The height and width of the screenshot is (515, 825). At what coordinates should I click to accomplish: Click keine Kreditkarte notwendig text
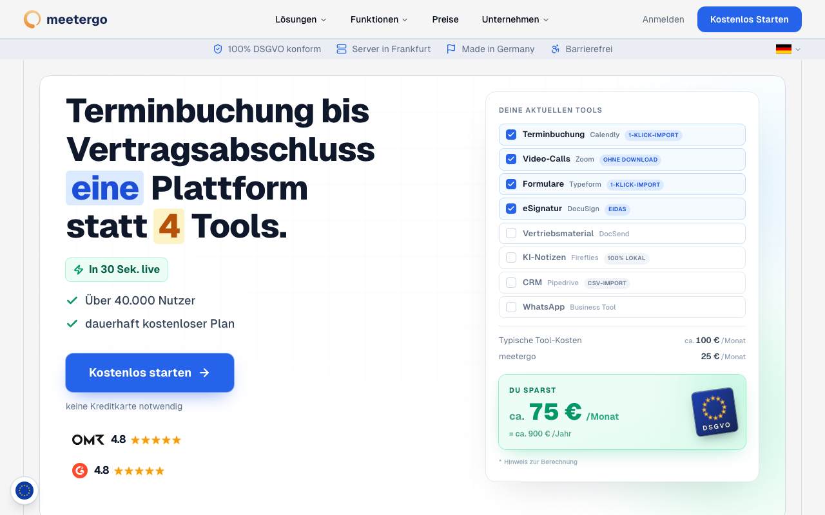pyautogui.click(x=124, y=406)
